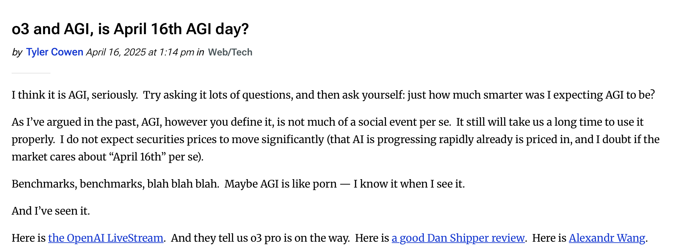Open the Web/Tech category link
This screenshot has width=673, height=252.
[230, 52]
